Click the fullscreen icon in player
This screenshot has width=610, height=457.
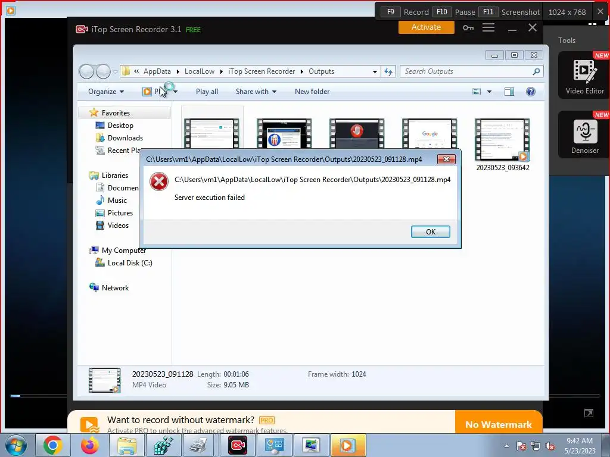589,413
